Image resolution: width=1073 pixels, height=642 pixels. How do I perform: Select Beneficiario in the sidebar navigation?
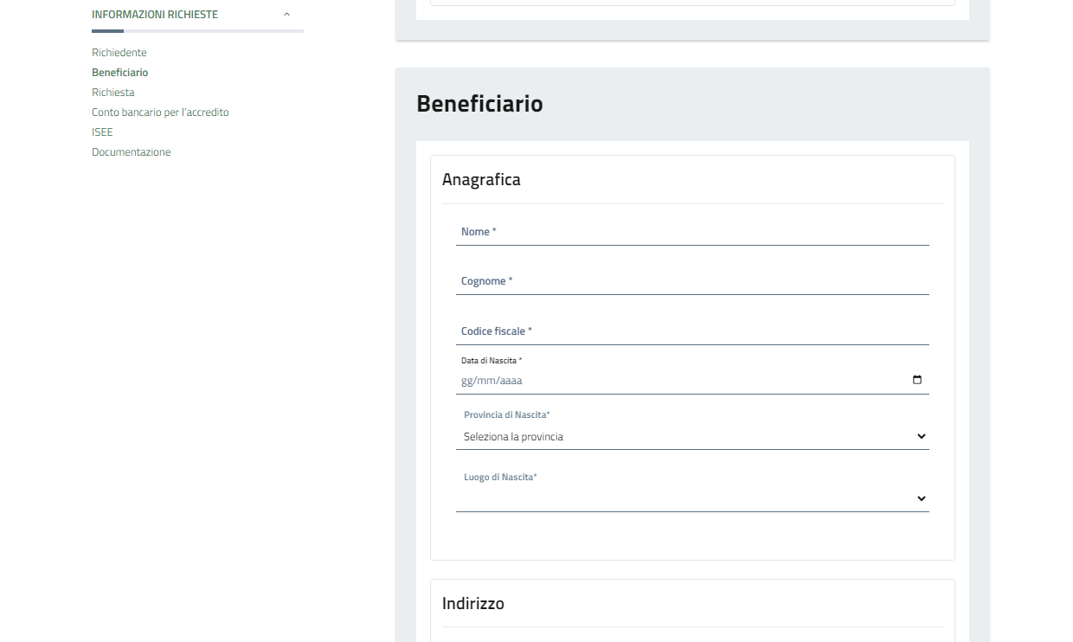[x=120, y=73]
